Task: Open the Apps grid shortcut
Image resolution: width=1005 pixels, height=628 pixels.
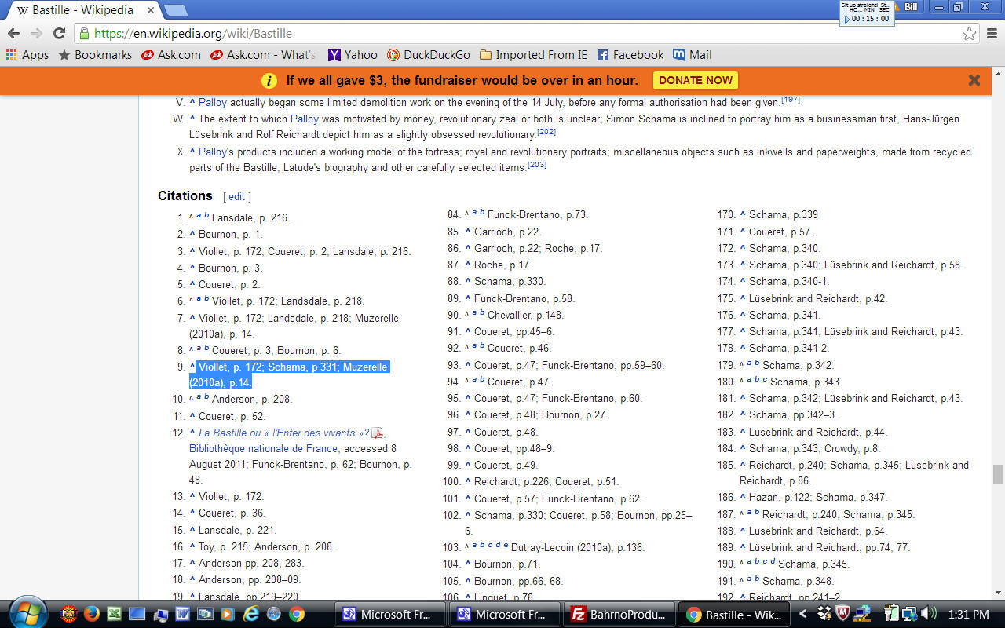Action: (x=27, y=55)
